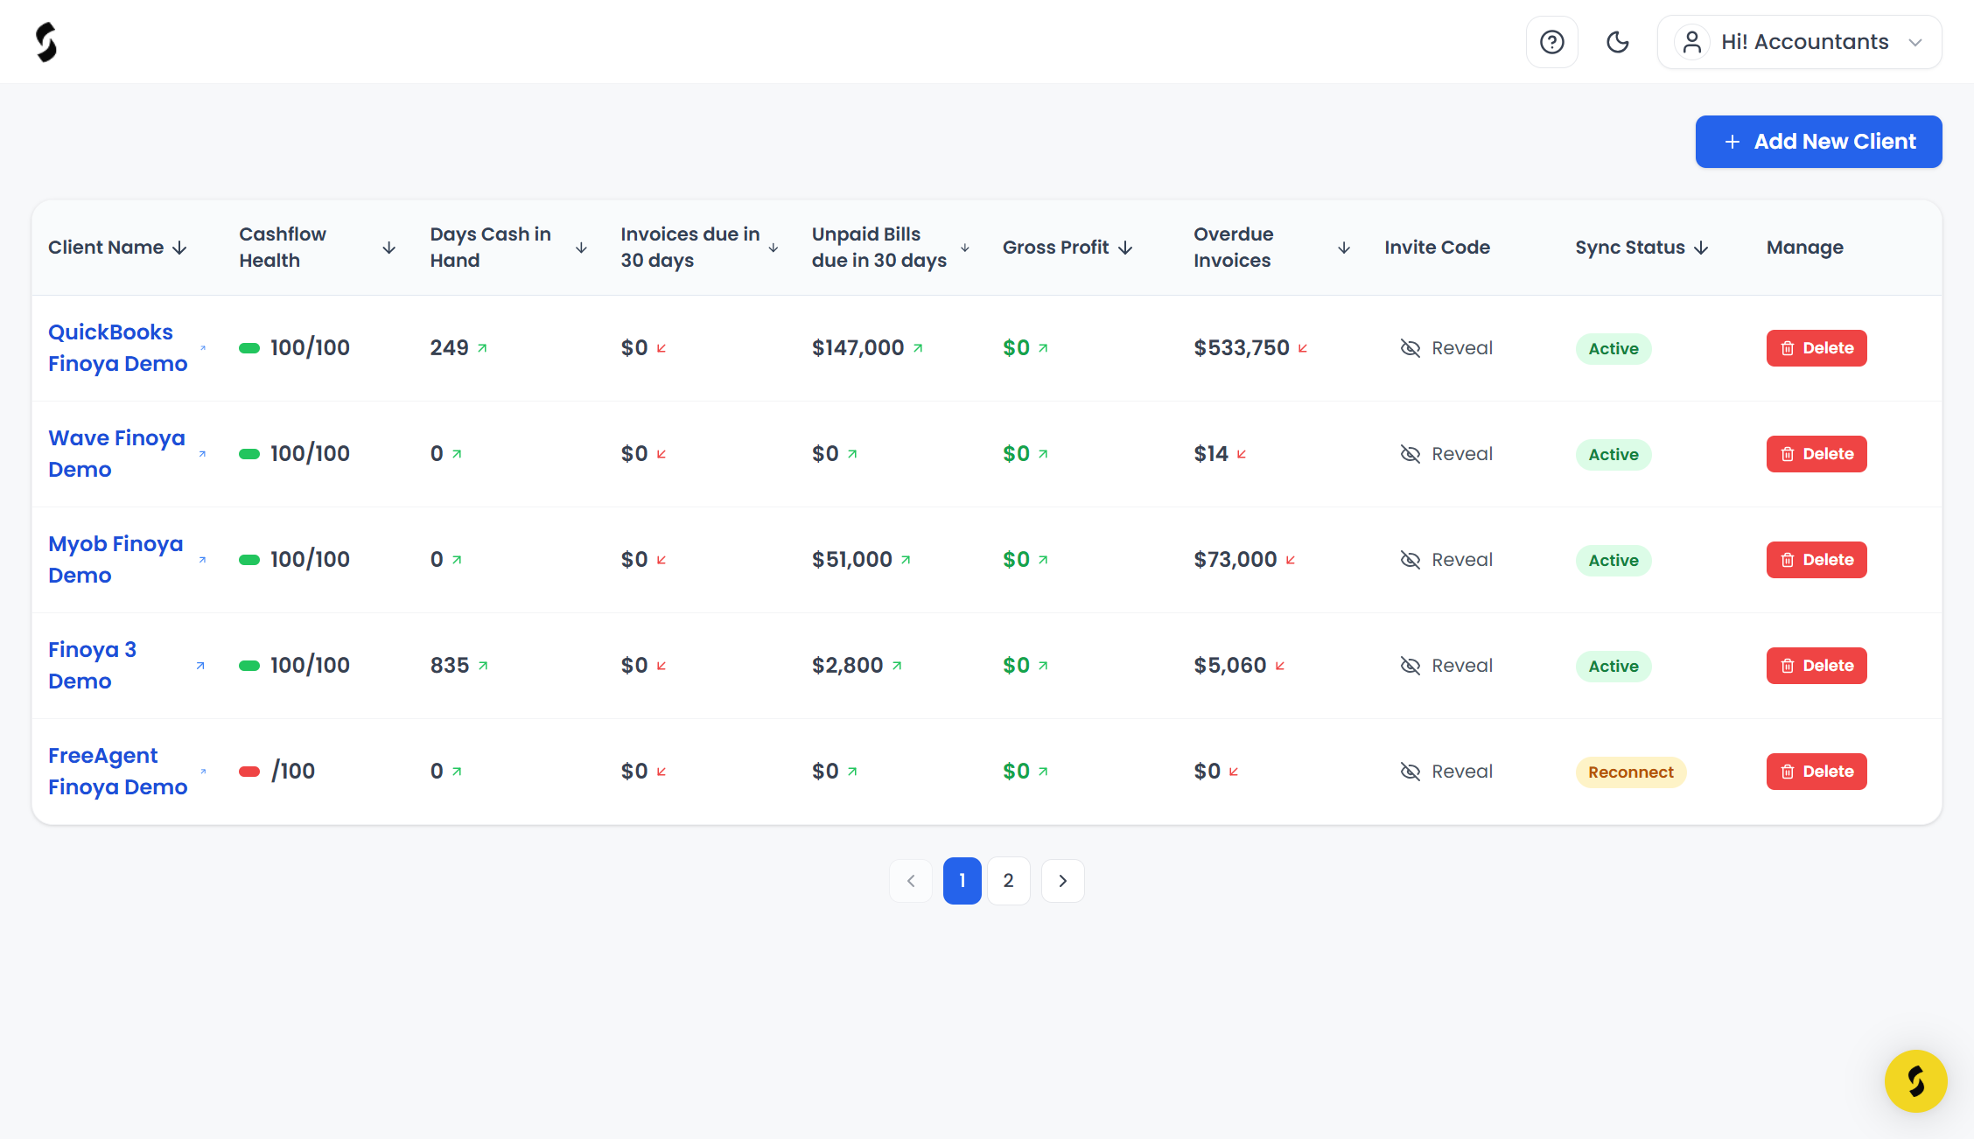Expand the Hi! Accountants account dropdown
The height and width of the screenshot is (1139, 1974).
(x=1799, y=42)
